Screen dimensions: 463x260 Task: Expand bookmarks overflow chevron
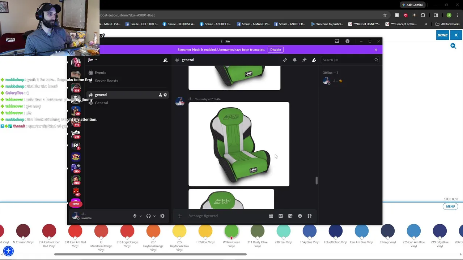coord(426,24)
